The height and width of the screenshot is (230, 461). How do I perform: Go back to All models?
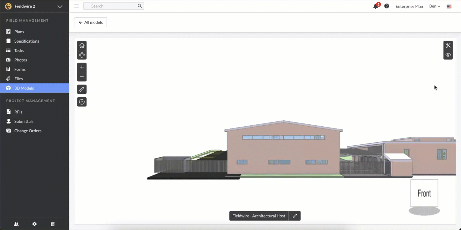point(90,22)
